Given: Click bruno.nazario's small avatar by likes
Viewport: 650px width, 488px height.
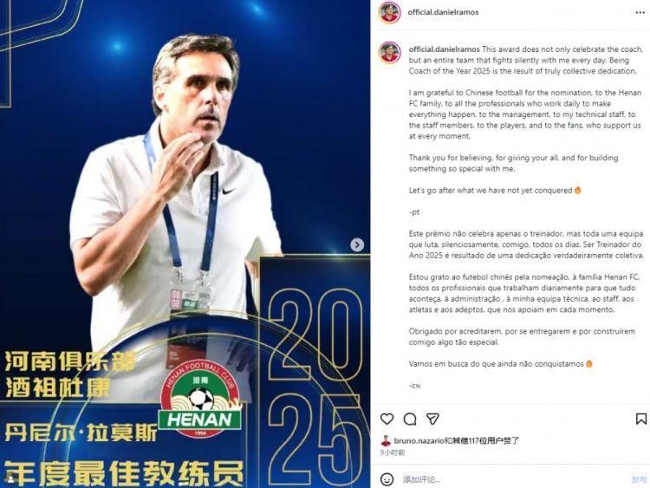Looking at the screenshot, I should point(386,440).
